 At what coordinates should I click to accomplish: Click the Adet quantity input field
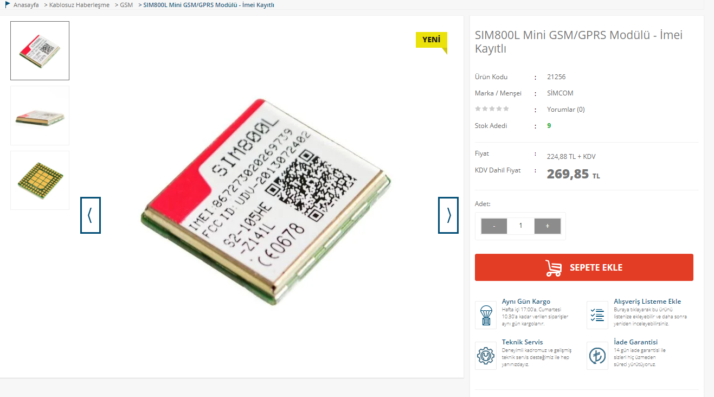point(520,226)
